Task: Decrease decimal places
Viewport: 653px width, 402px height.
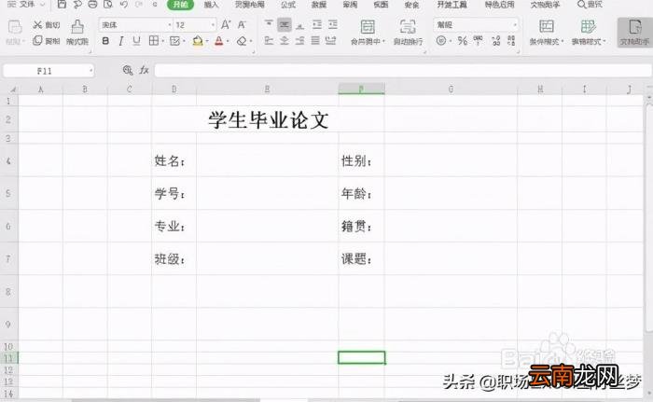Action: (511, 40)
